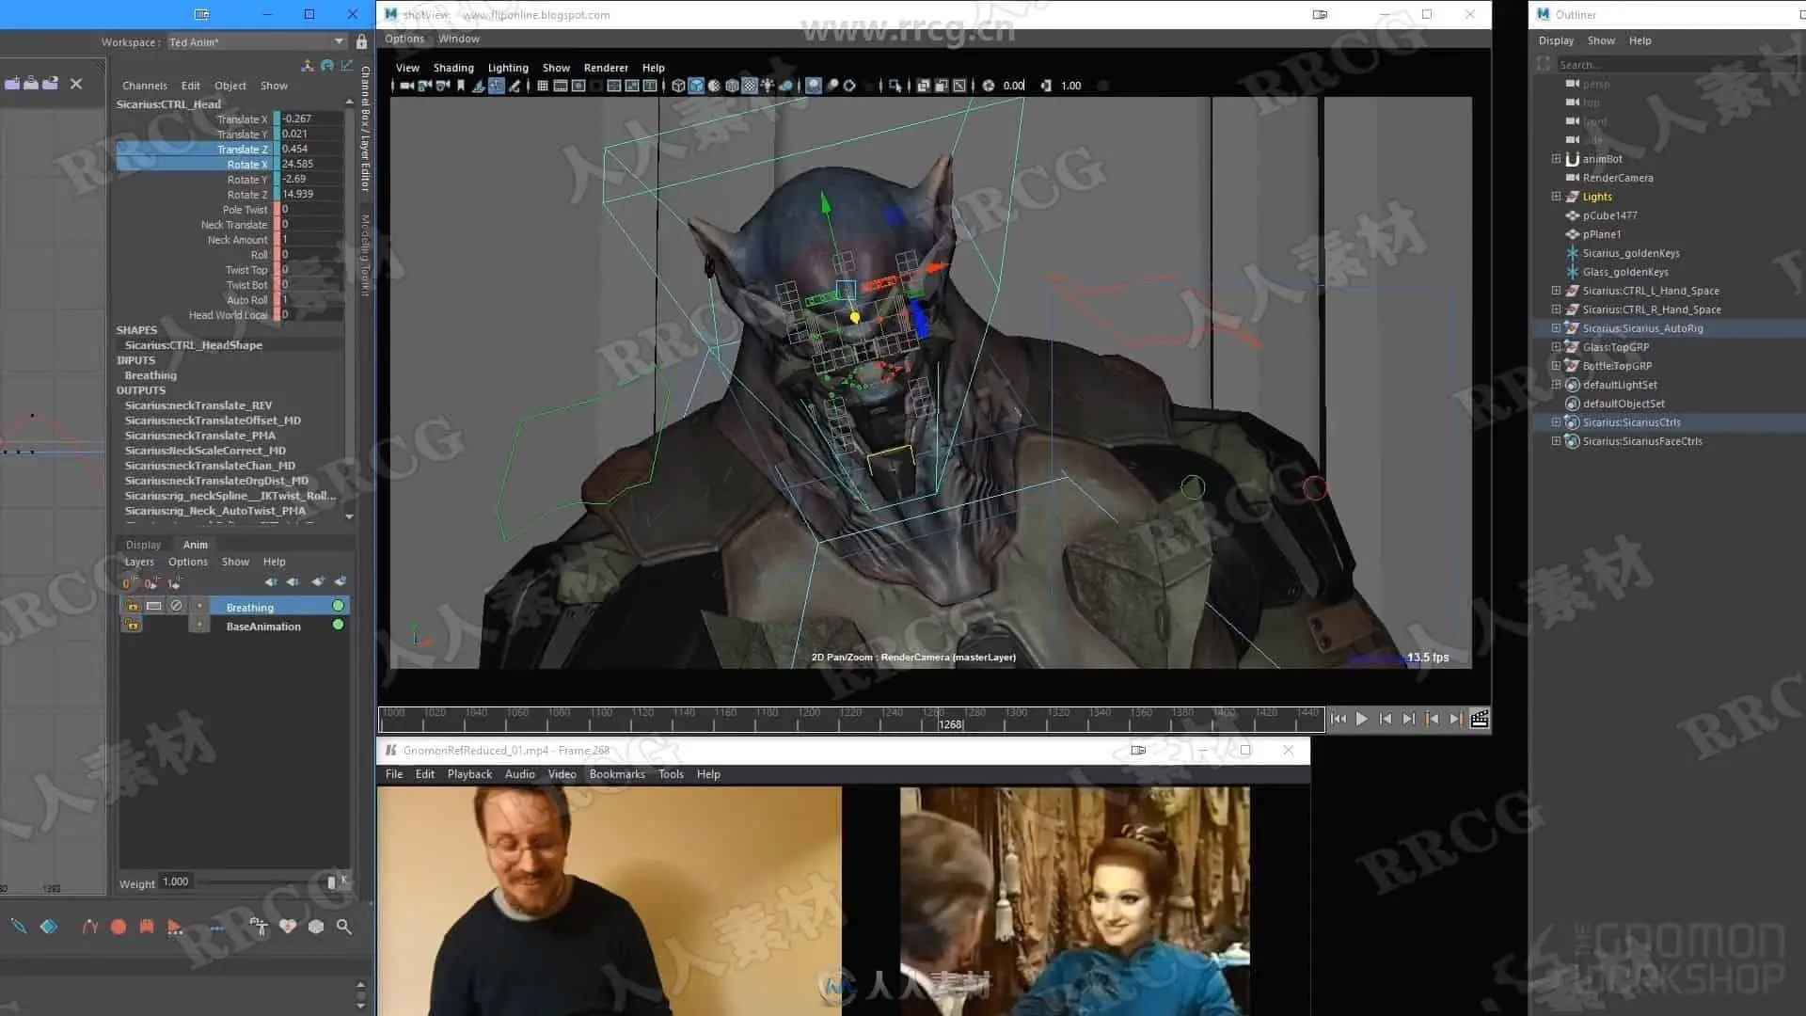Screen dimensions: 1806x1016
Task: Step back one frame button
Action: 1386,719
